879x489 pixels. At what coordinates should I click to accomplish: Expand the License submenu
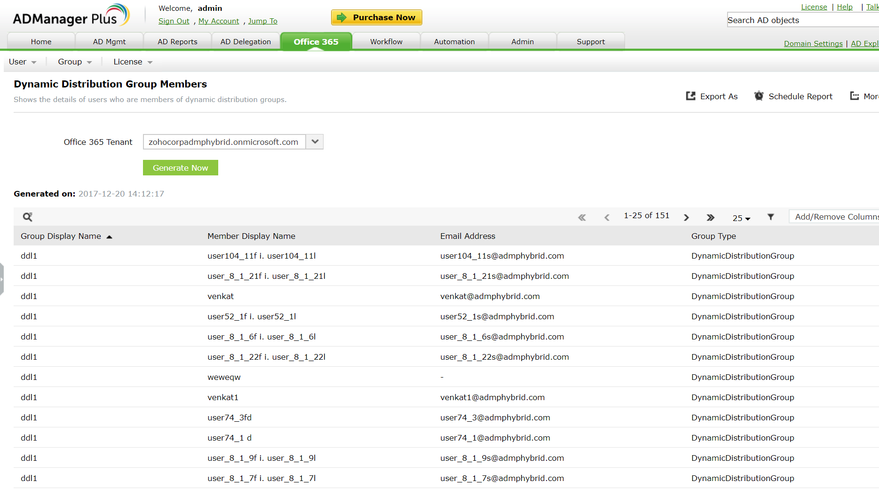133,62
